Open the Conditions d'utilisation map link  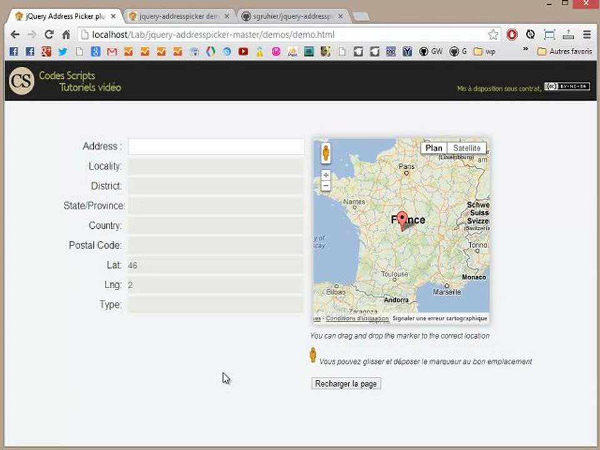point(357,318)
